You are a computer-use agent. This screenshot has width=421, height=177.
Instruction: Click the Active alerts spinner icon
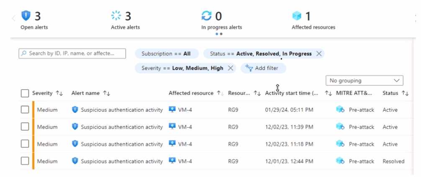[x=116, y=16]
